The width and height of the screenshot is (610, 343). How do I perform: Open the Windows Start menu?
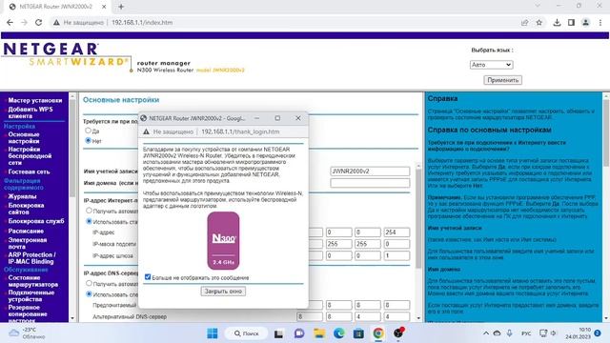click(213, 333)
